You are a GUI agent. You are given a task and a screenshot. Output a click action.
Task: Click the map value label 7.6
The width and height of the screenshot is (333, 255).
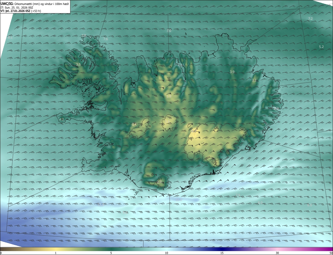[x=105, y=39]
